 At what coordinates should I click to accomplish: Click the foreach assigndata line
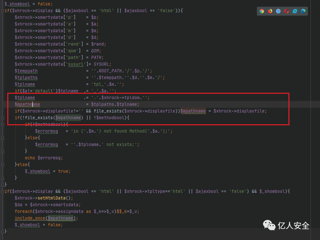77,211
